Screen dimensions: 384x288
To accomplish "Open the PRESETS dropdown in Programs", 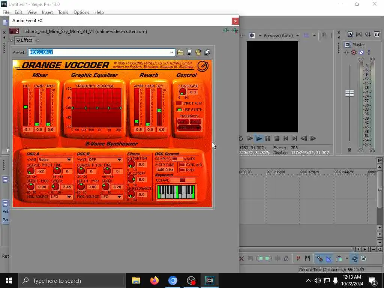I will pos(189,128).
